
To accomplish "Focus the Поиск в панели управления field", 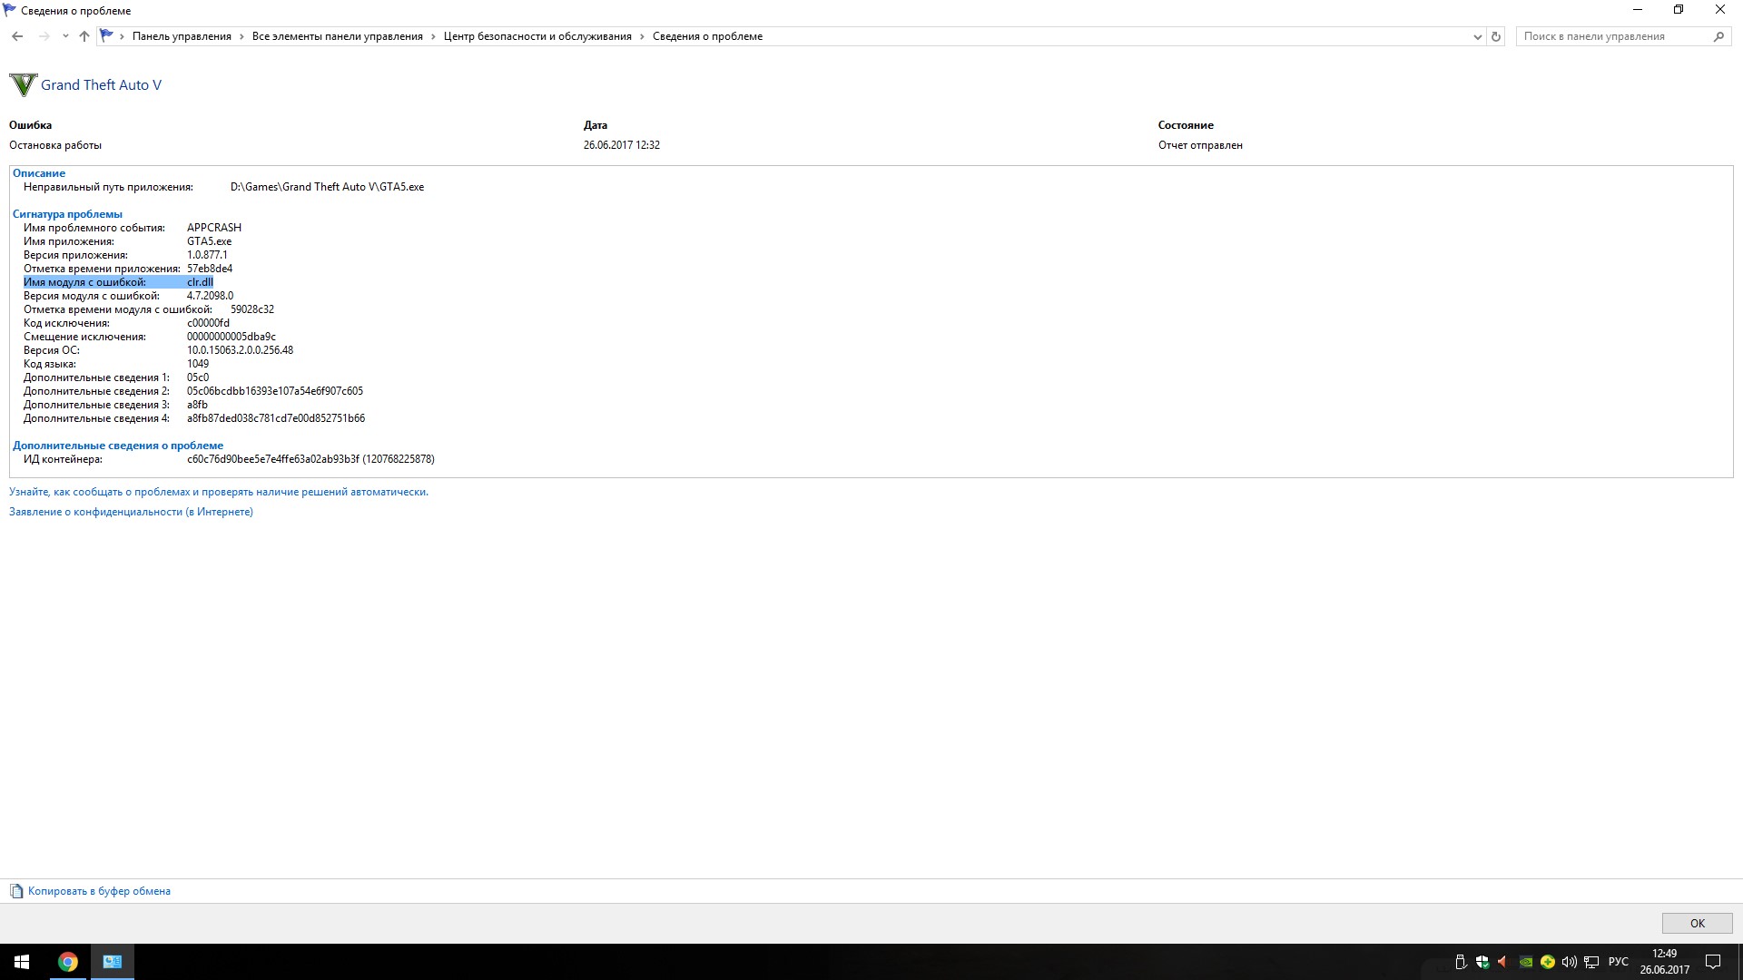I will point(1611,36).
